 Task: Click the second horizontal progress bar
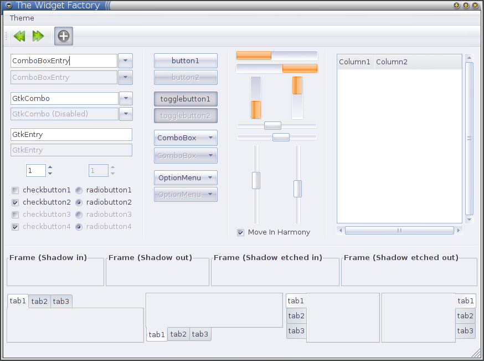tap(277, 68)
